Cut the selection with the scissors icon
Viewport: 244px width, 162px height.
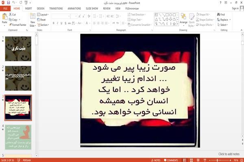tap(12, 15)
